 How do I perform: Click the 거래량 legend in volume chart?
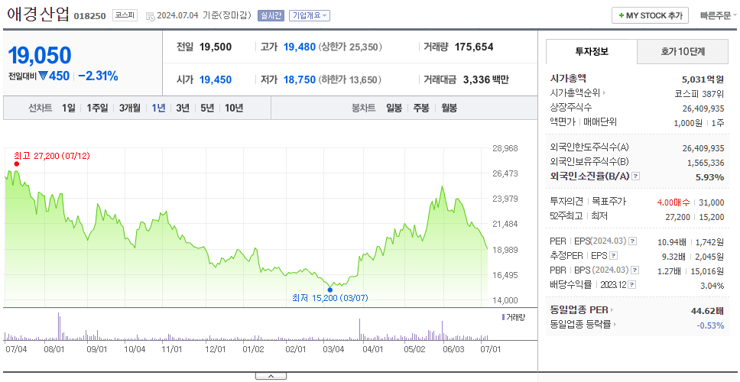click(514, 317)
